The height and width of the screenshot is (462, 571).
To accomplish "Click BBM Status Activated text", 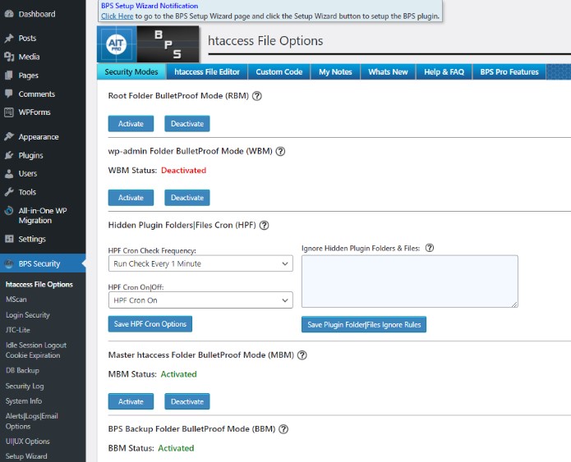I will 176,448.
